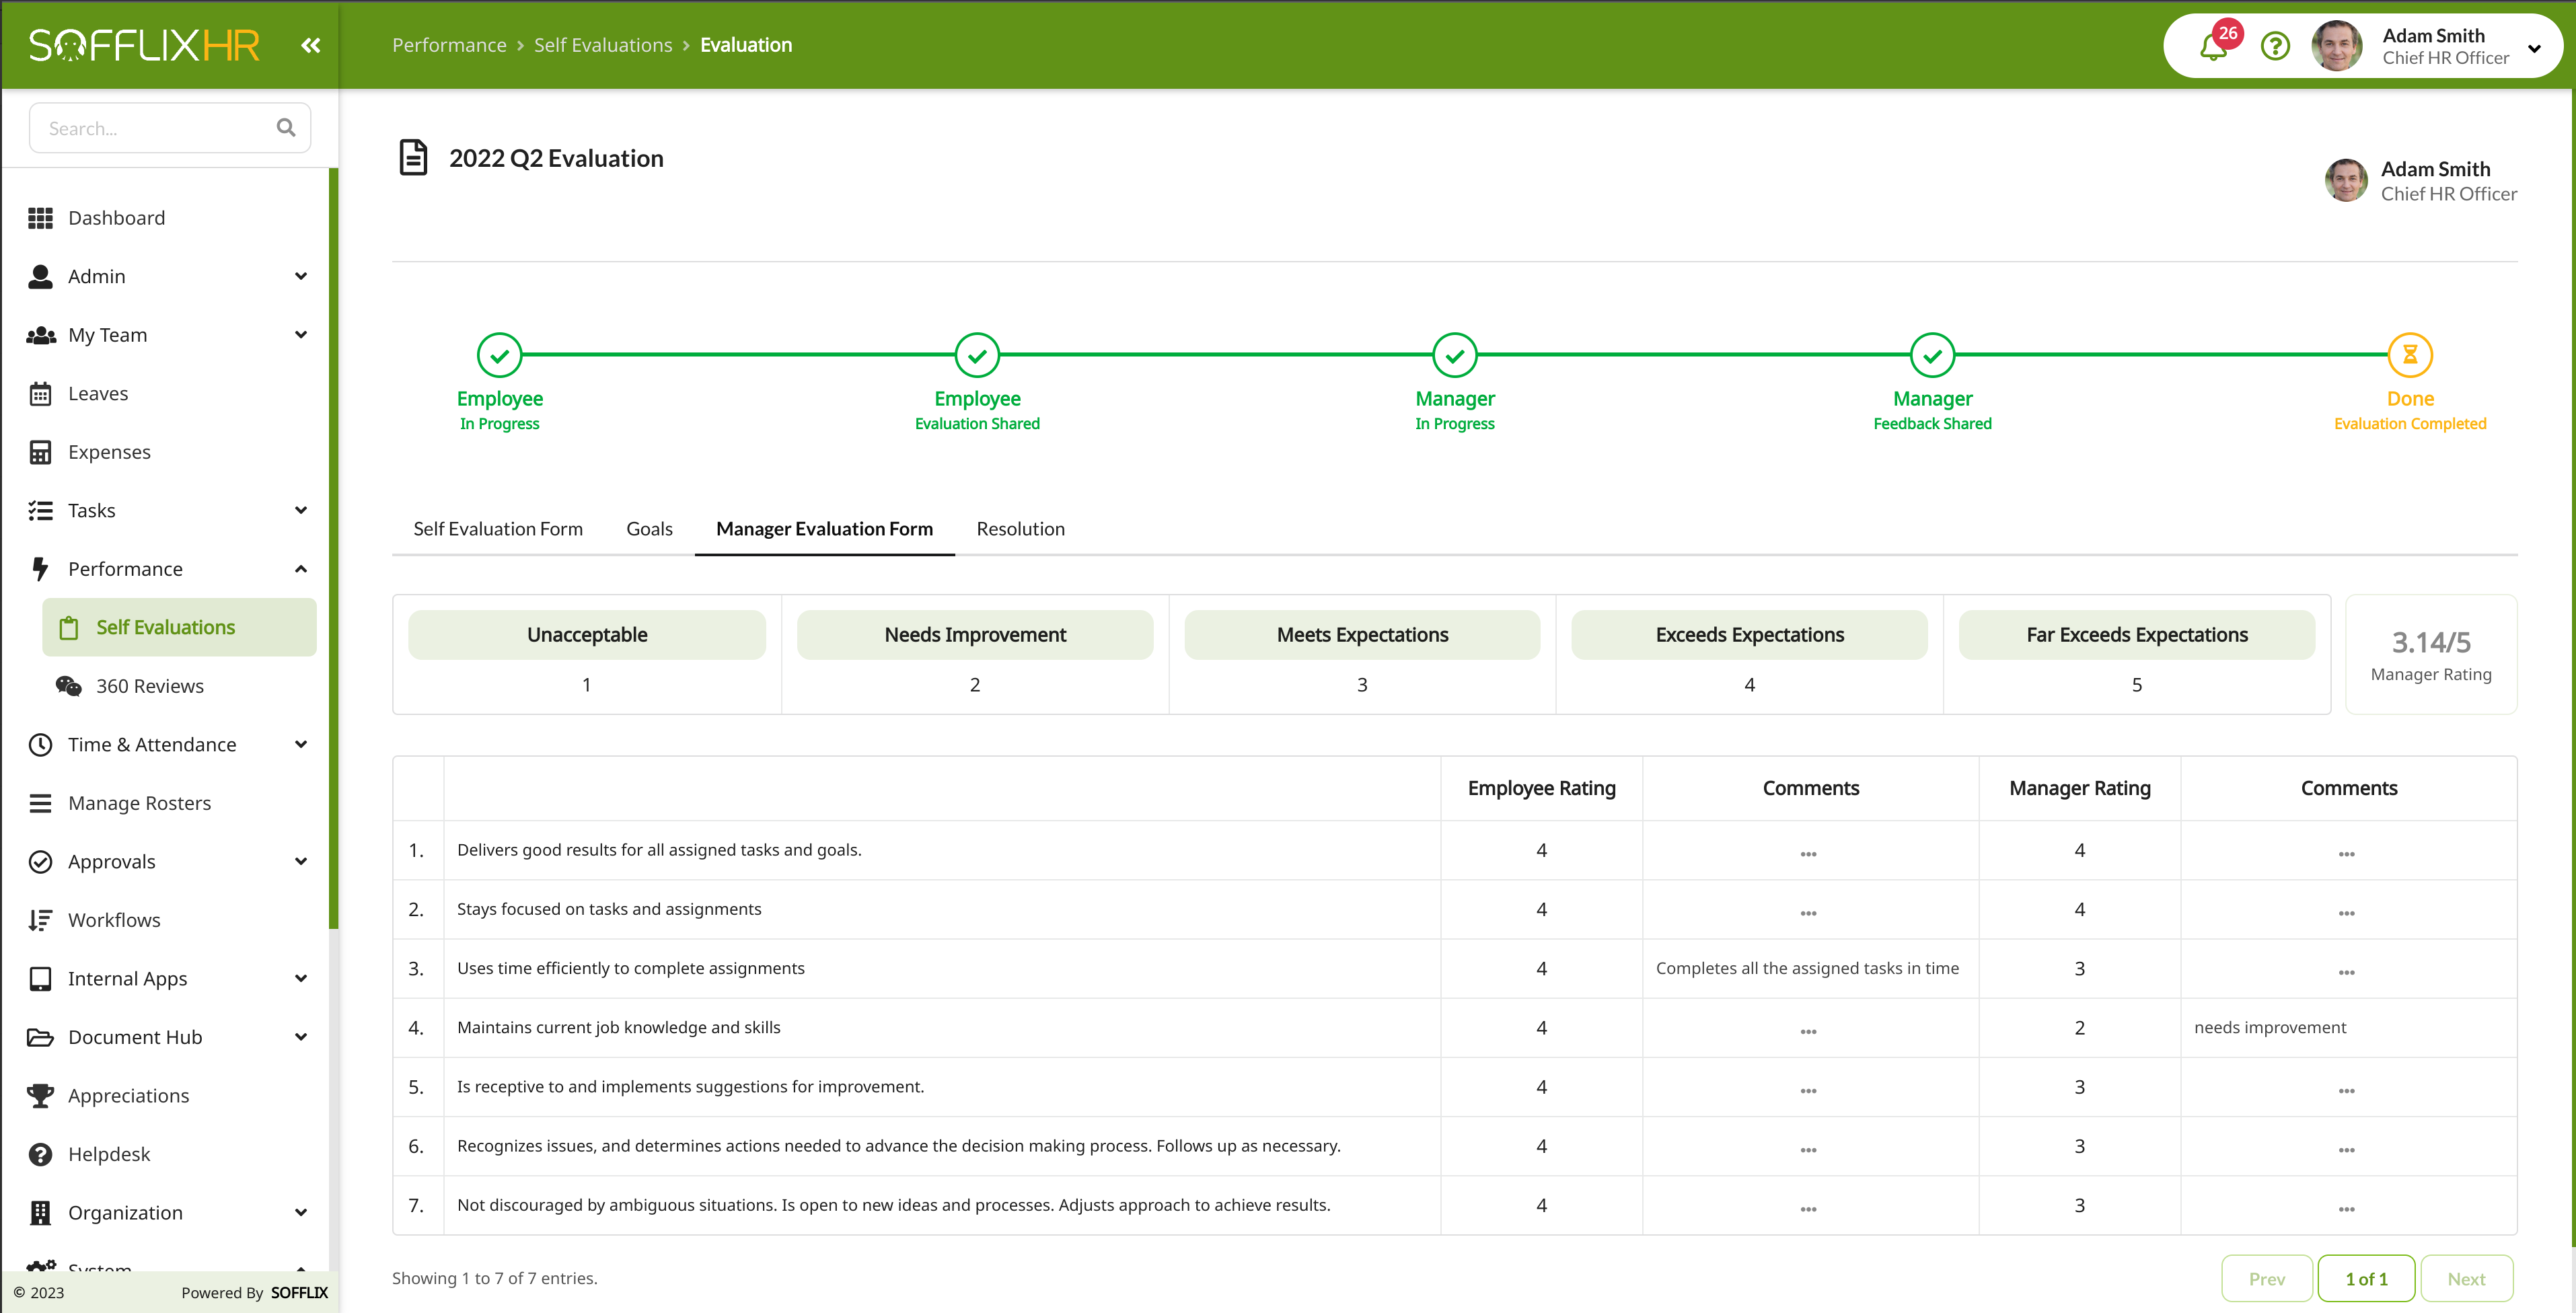Open Dashboard from the sidebar
Screen dimensions: 2576x1313
pyautogui.click(x=116, y=218)
